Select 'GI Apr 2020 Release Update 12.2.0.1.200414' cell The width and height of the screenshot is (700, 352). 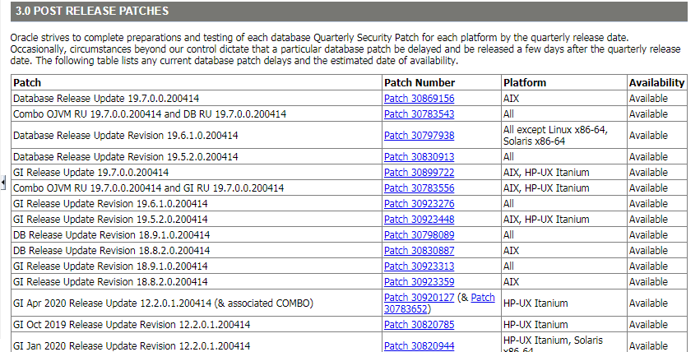point(197,303)
